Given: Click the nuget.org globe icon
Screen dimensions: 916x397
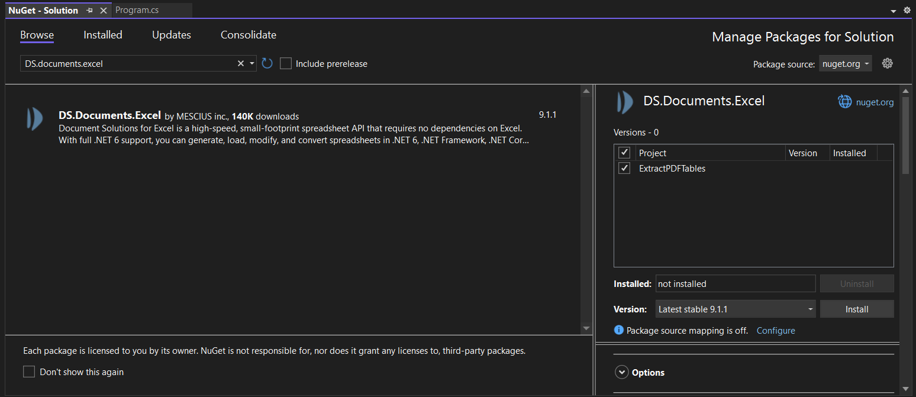Looking at the screenshot, I should [845, 102].
